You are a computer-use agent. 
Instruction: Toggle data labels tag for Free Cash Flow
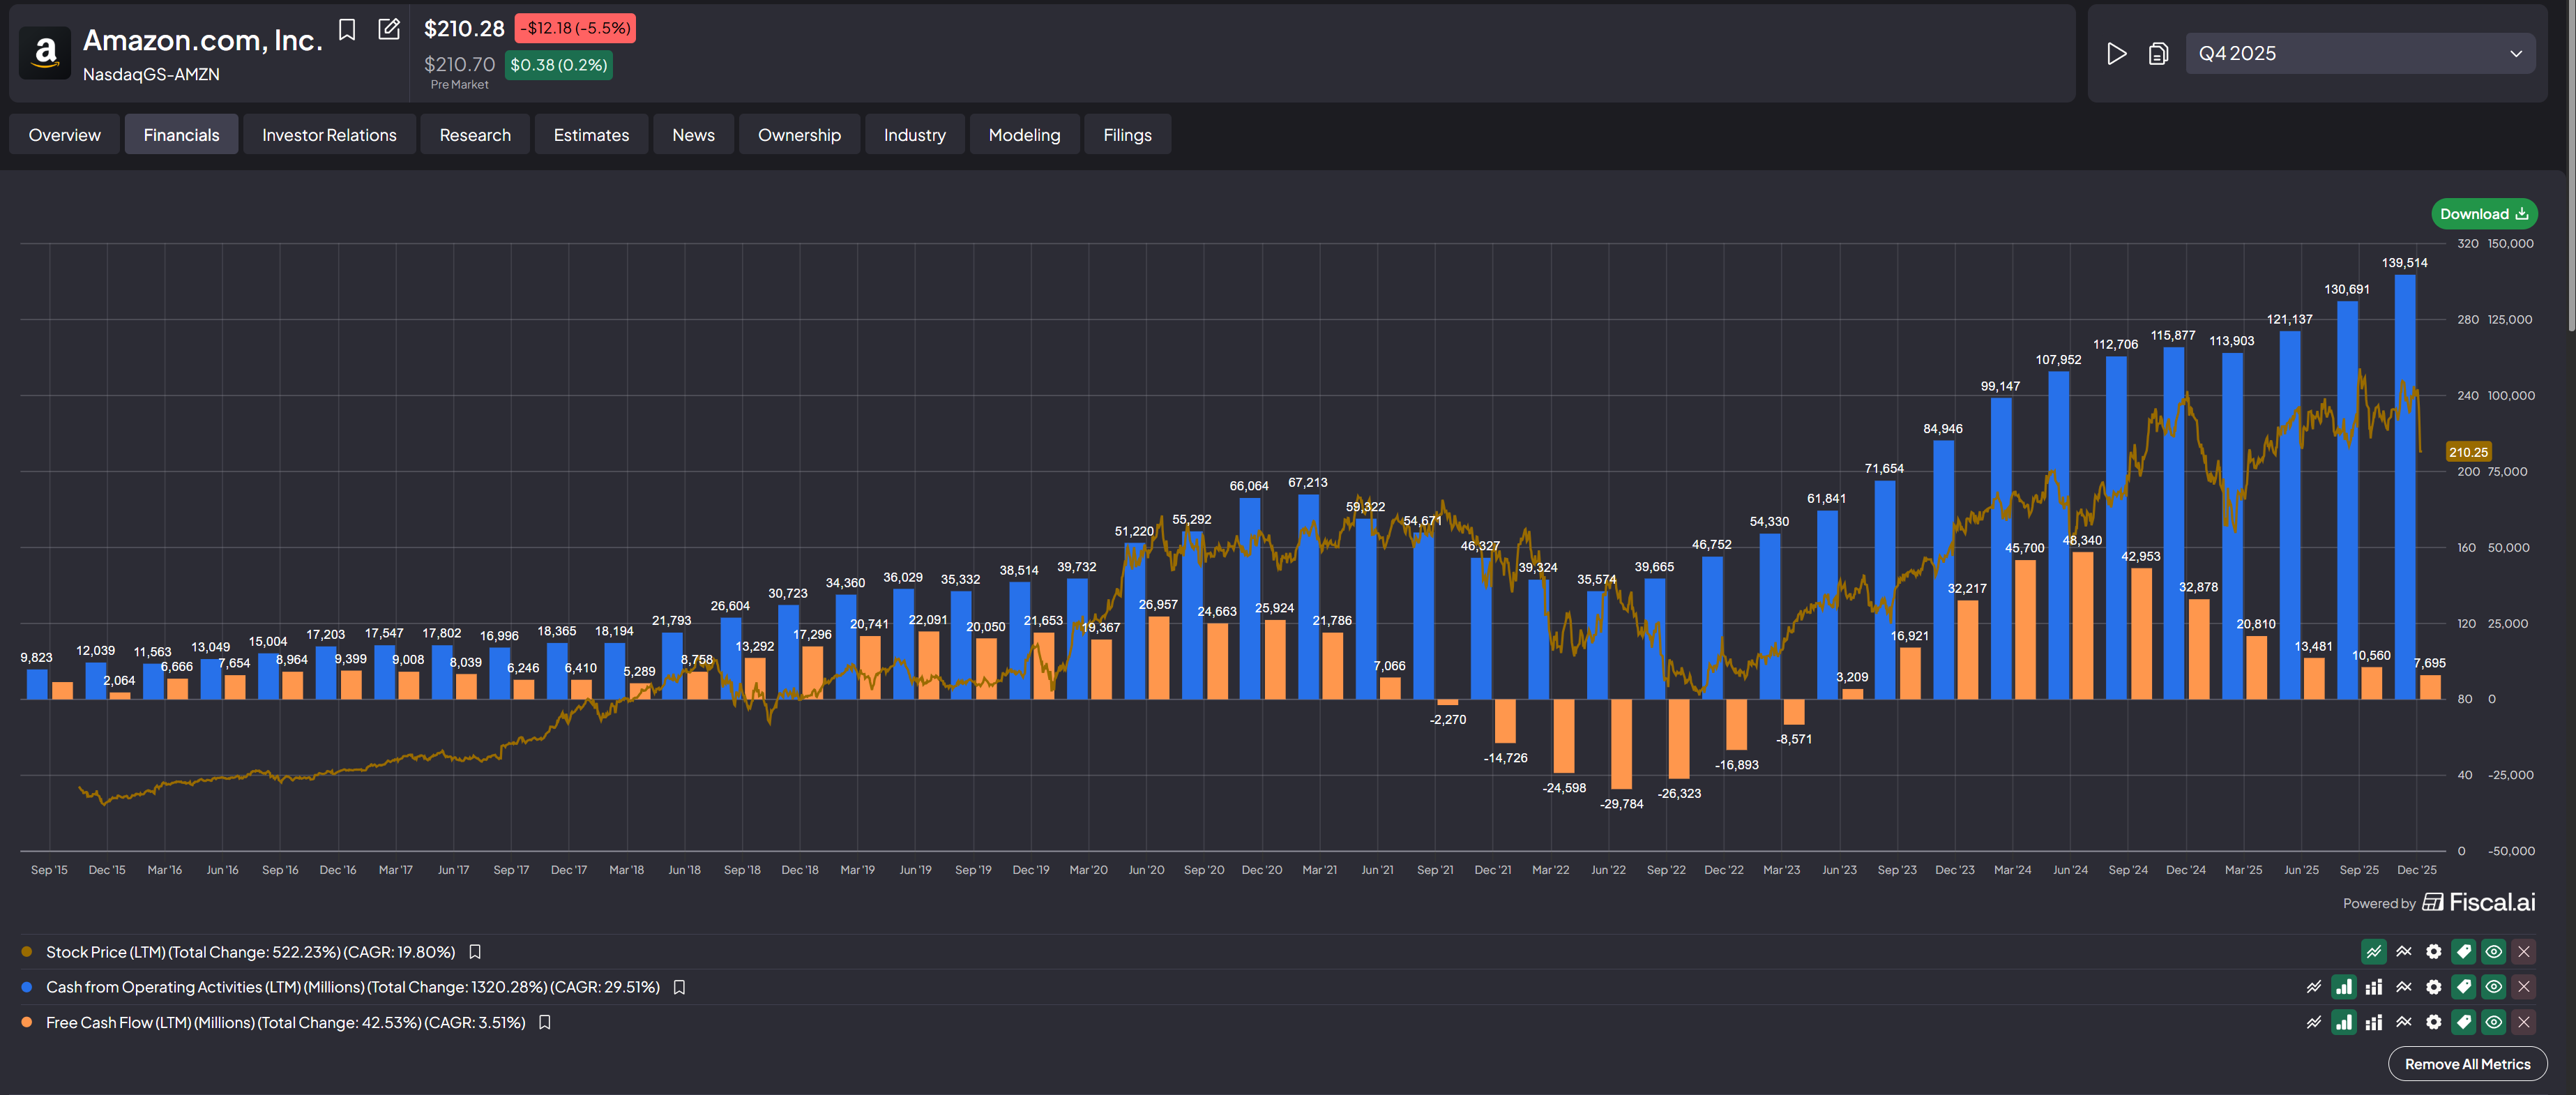[x=2464, y=1022]
